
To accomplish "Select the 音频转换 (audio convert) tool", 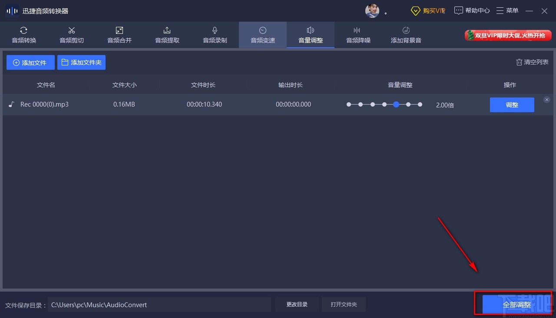I will click(x=24, y=35).
